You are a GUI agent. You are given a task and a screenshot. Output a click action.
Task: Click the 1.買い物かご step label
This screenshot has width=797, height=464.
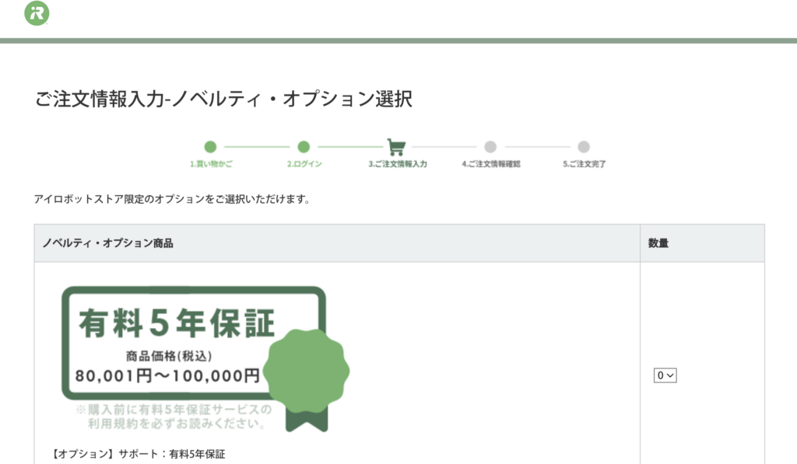(211, 164)
